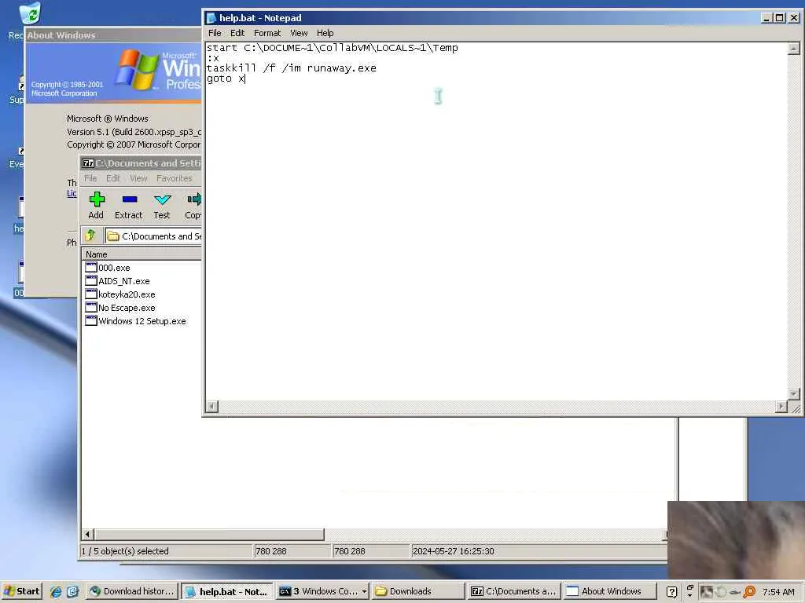Click the 7z icon in 7-Zip title bar
Image resolution: width=805 pixels, height=603 pixels.
coord(88,163)
